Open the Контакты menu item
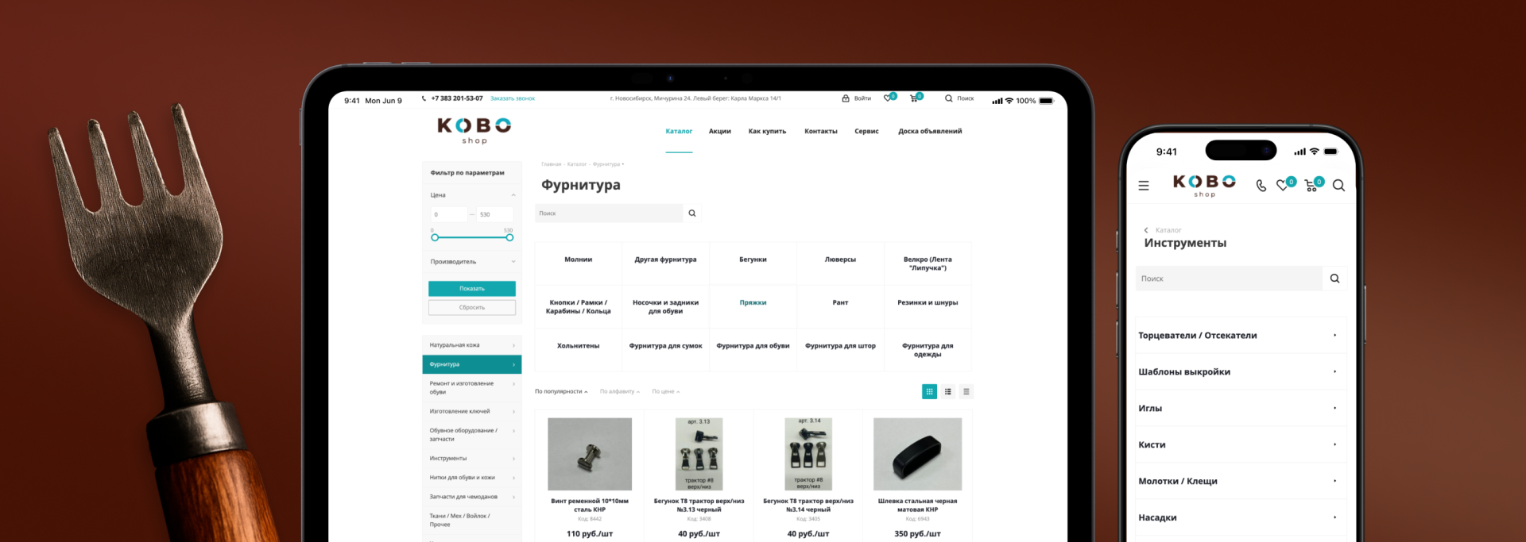Screen dimensions: 1526x542 [x=820, y=132]
